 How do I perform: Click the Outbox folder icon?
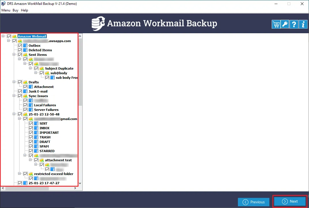(25, 46)
